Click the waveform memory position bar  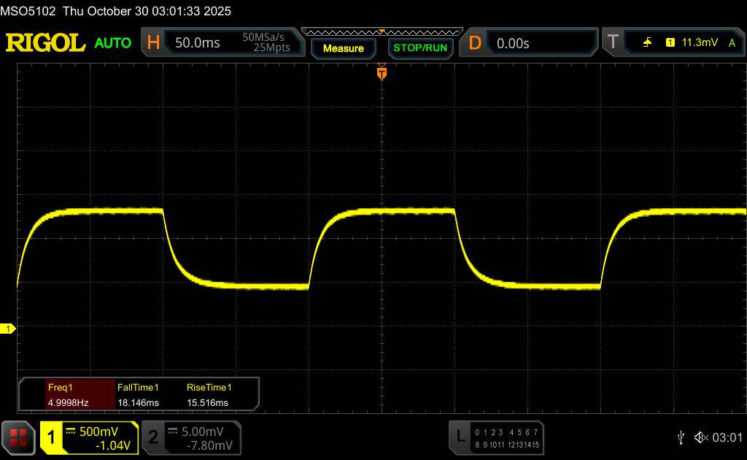coord(381,31)
